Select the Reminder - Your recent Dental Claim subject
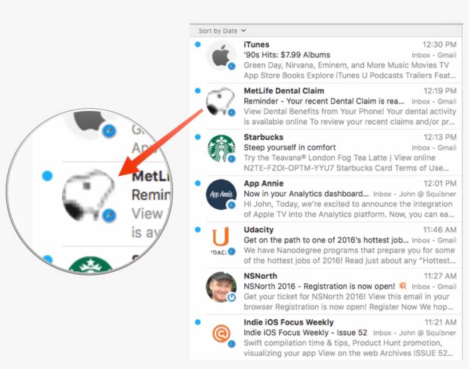The height and width of the screenshot is (369, 469). point(324,101)
